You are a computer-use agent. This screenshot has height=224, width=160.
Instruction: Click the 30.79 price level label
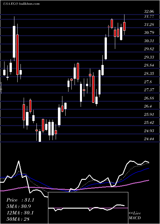(149, 33)
